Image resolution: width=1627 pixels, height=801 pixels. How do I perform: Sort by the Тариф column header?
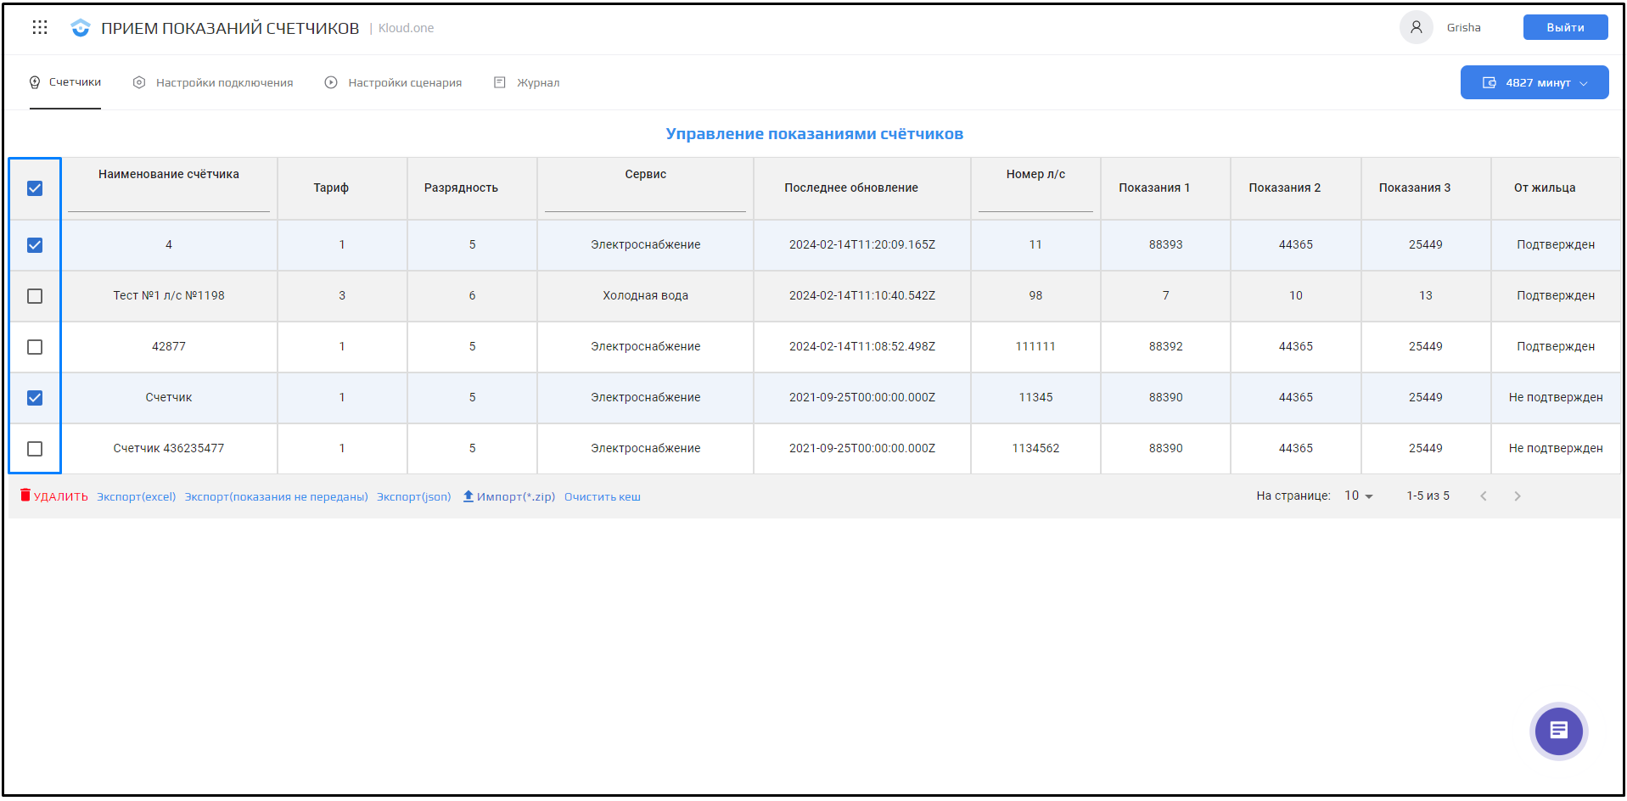click(331, 188)
